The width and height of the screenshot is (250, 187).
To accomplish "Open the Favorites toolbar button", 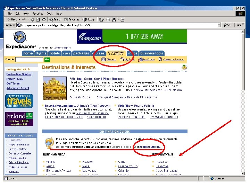I will point(72,19).
